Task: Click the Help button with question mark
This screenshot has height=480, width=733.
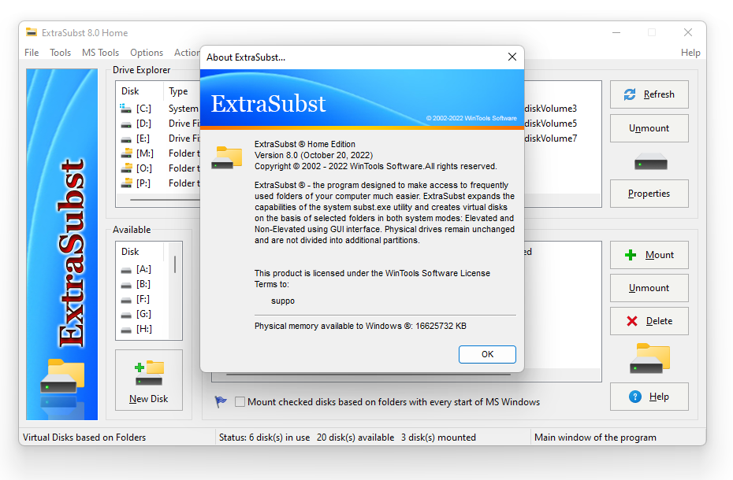Action: click(649, 397)
